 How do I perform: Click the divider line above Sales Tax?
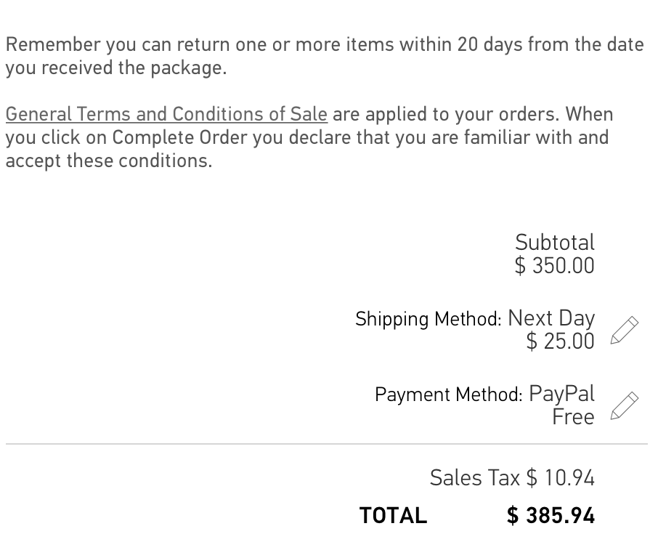coord(326,444)
